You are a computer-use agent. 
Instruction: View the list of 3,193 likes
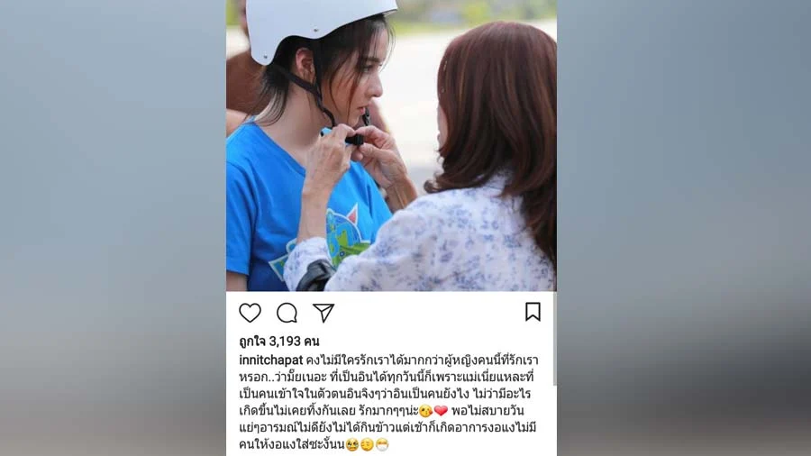(278, 342)
